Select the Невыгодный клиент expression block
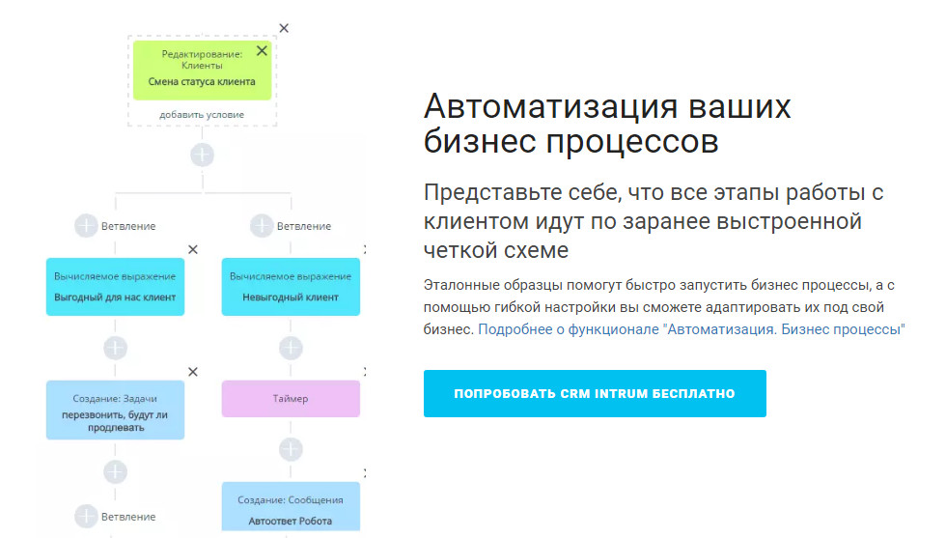The height and width of the screenshot is (538, 946). (291, 287)
